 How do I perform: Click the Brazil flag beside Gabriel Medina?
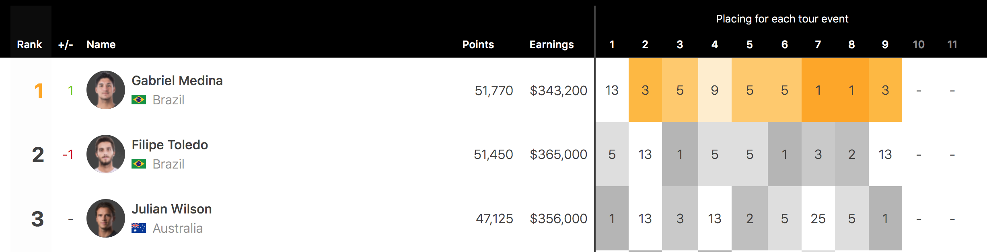point(139,100)
